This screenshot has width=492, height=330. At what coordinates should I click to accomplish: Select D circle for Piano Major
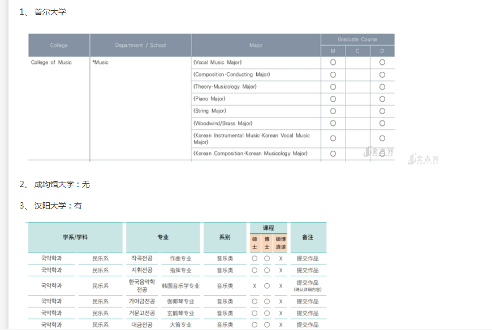(x=382, y=99)
